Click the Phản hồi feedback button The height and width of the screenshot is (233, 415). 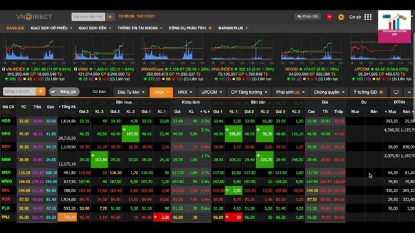[x=307, y=17]
